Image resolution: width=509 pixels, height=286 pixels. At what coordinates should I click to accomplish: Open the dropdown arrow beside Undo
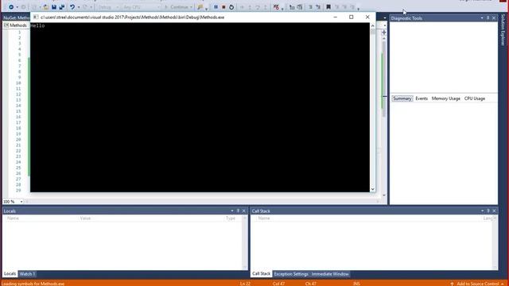pos(79,7)
